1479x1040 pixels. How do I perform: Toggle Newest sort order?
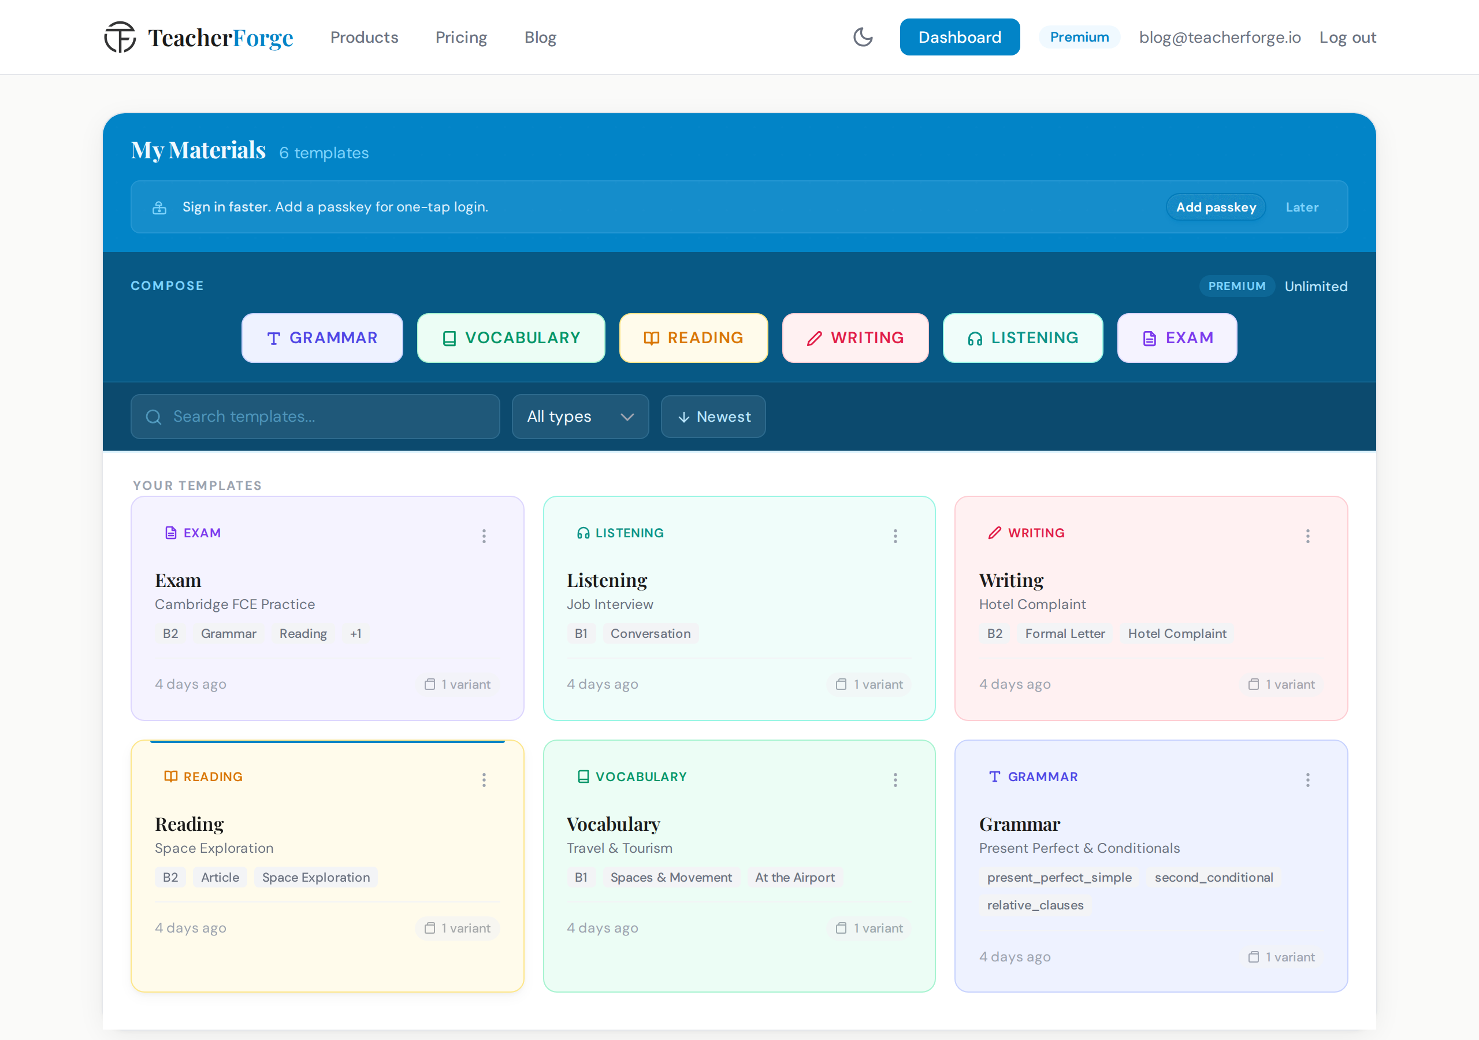pyautogui.click(x=712, y=416)
